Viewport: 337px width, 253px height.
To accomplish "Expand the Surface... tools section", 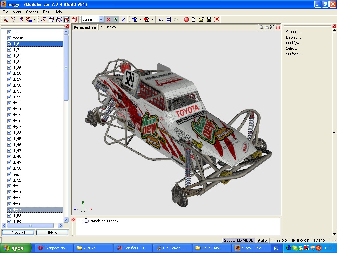I will [294, 54].
